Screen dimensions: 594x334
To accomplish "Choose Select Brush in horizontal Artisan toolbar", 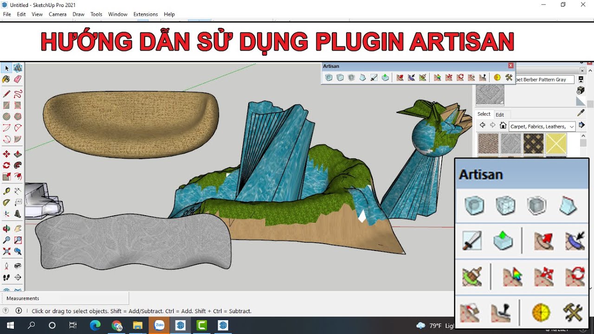I will click(x=411, y=77).
